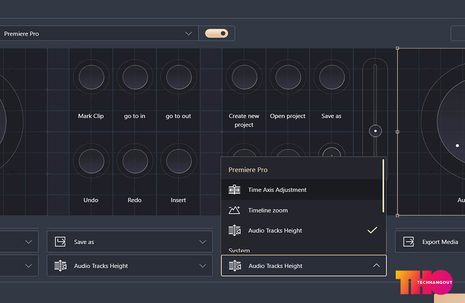Viewport: 465px width, 303px height.
Task: Click the top-left corner handle of the selected dial frame
Action: pos(398,48)
